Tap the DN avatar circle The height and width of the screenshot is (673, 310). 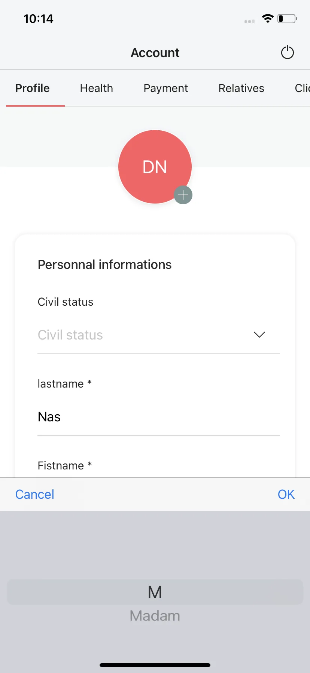pos(155,167)
